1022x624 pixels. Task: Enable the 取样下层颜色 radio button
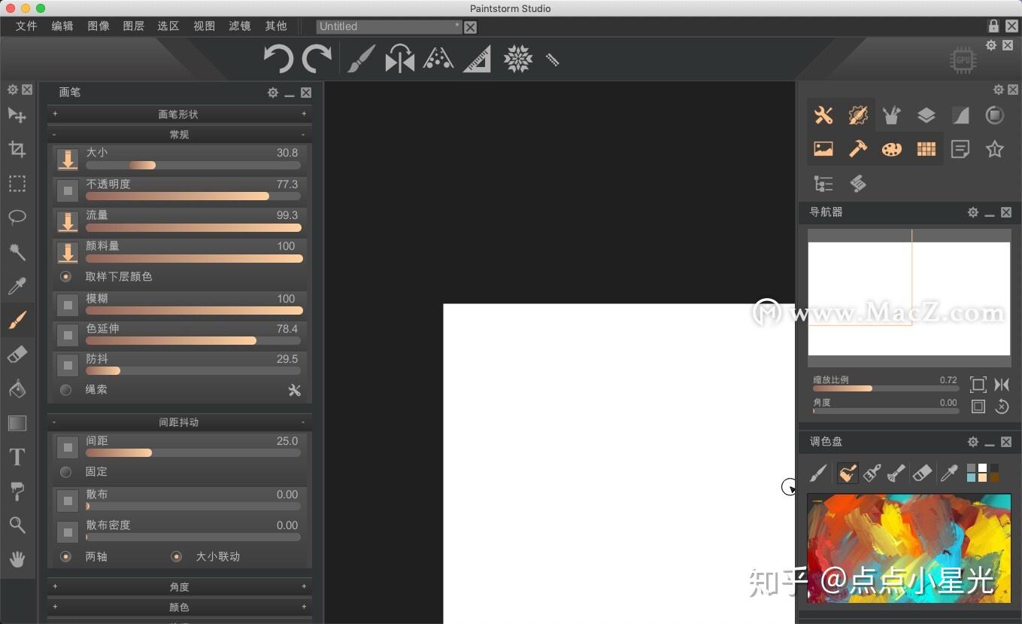65,276
